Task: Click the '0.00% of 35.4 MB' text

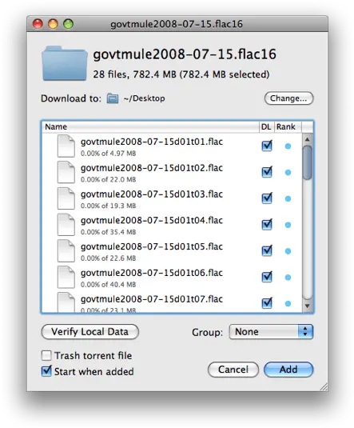Action: click(108, 232)
